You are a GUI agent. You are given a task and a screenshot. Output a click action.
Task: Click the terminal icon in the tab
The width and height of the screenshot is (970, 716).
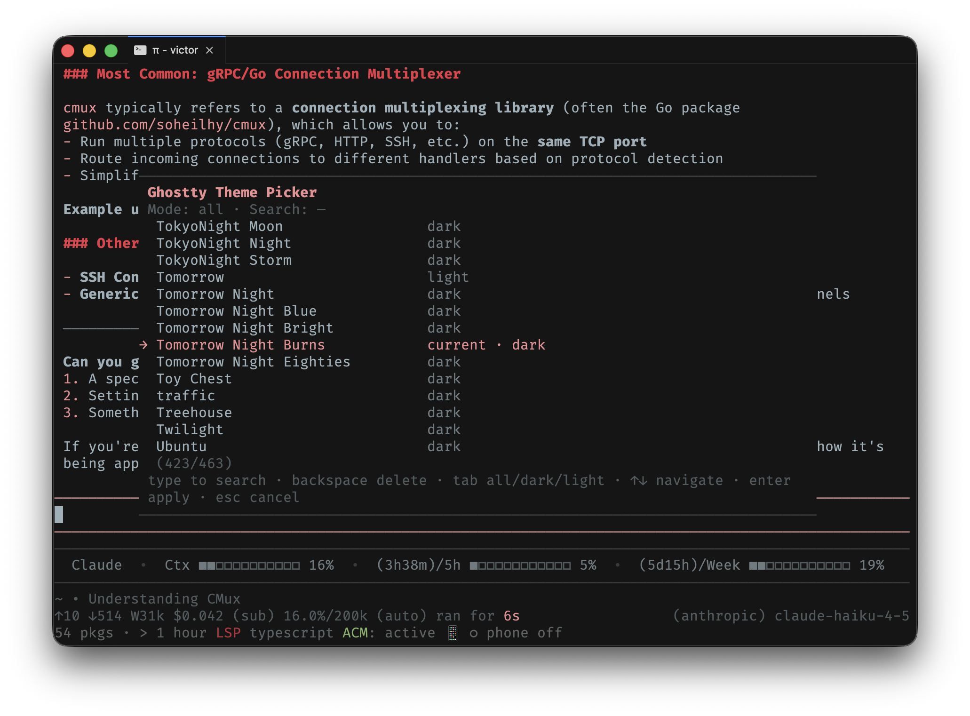click(140, 50)
